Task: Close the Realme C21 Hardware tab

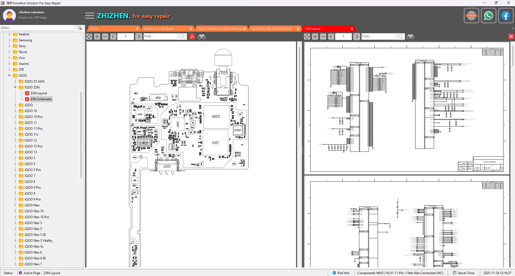Action: [x=191, y=29]
